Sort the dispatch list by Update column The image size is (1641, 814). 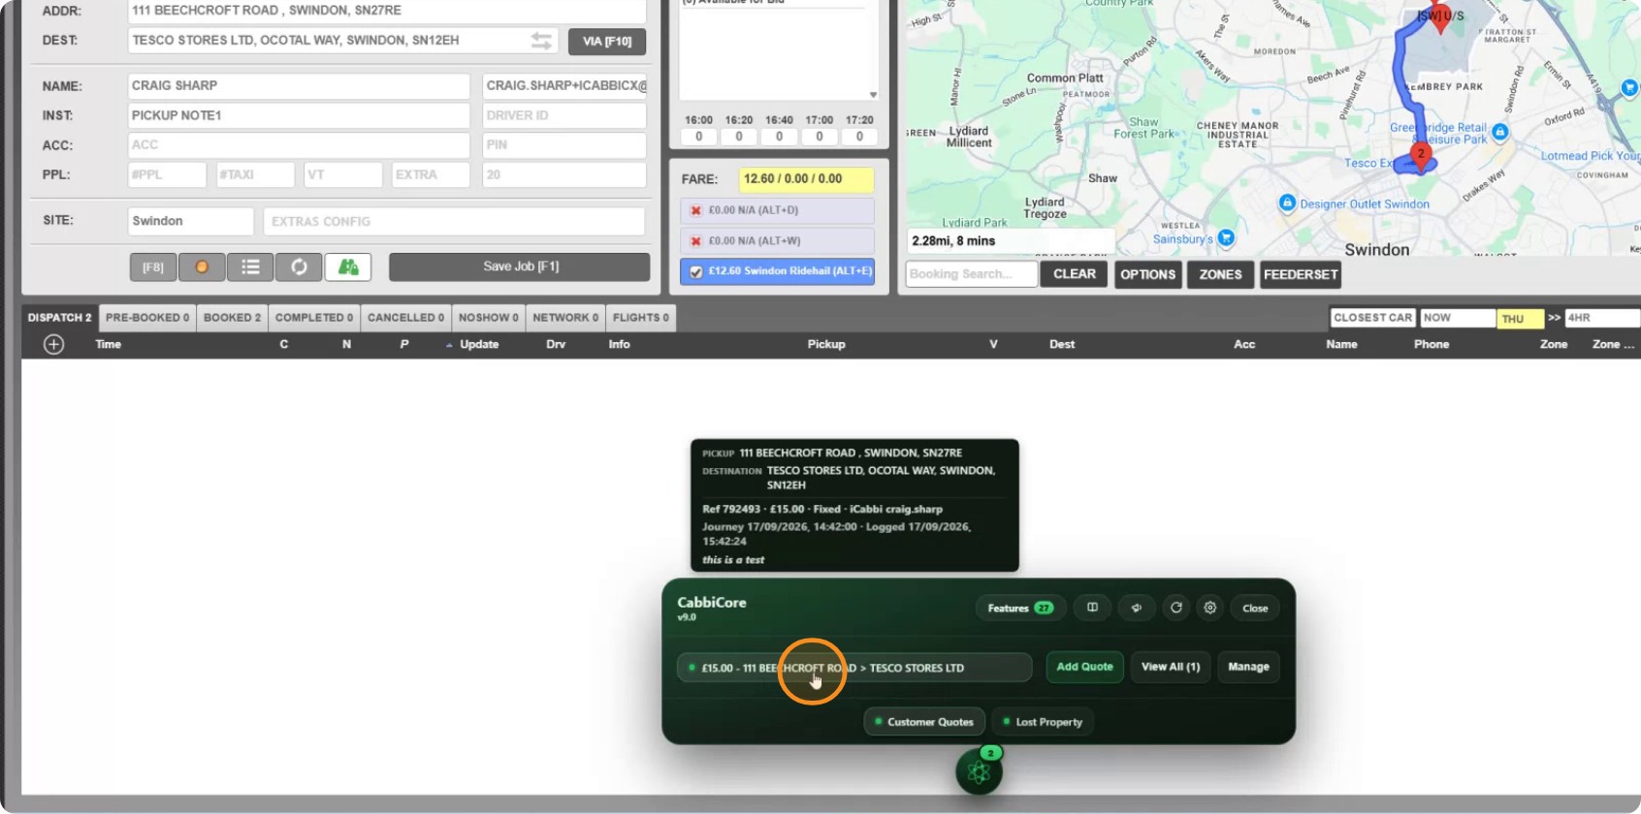479,344
